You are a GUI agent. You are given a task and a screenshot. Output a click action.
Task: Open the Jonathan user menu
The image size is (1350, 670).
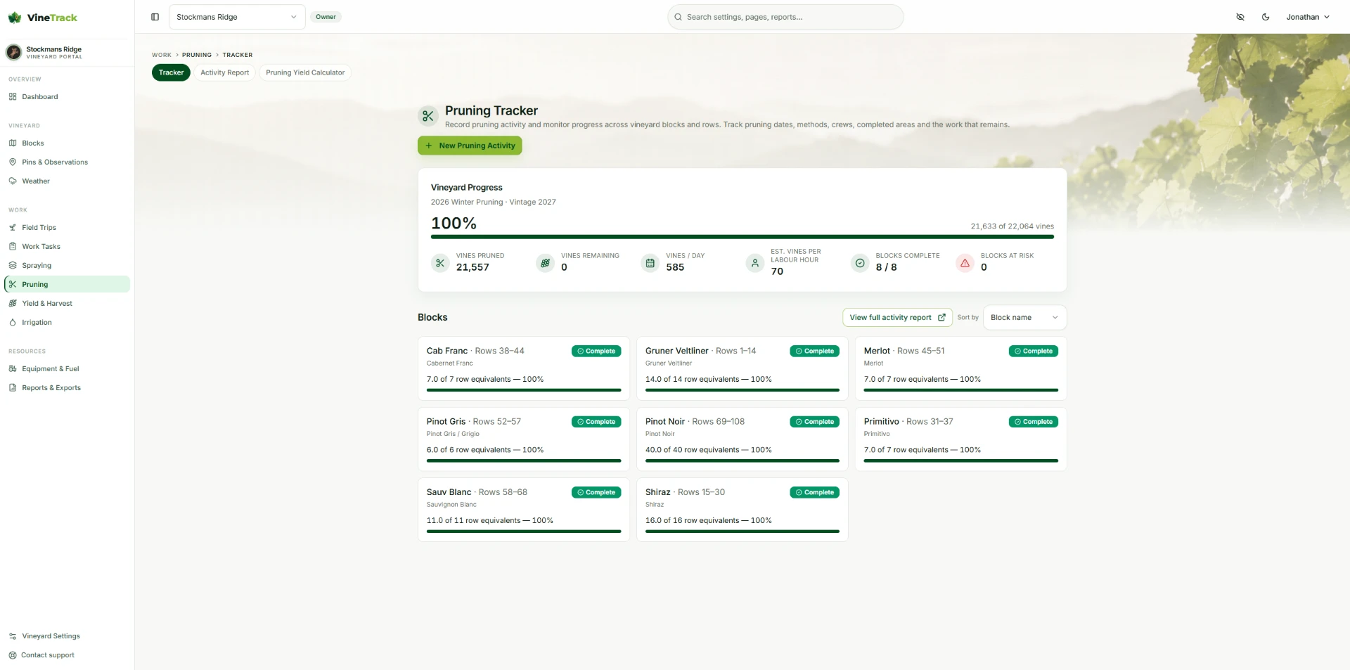(x=1308, y=17)
